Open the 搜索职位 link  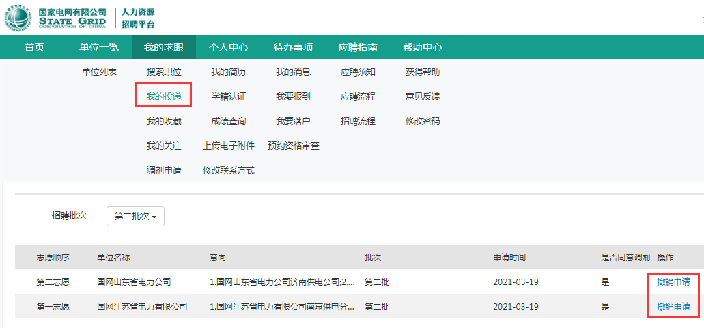[x=164, y=72]
